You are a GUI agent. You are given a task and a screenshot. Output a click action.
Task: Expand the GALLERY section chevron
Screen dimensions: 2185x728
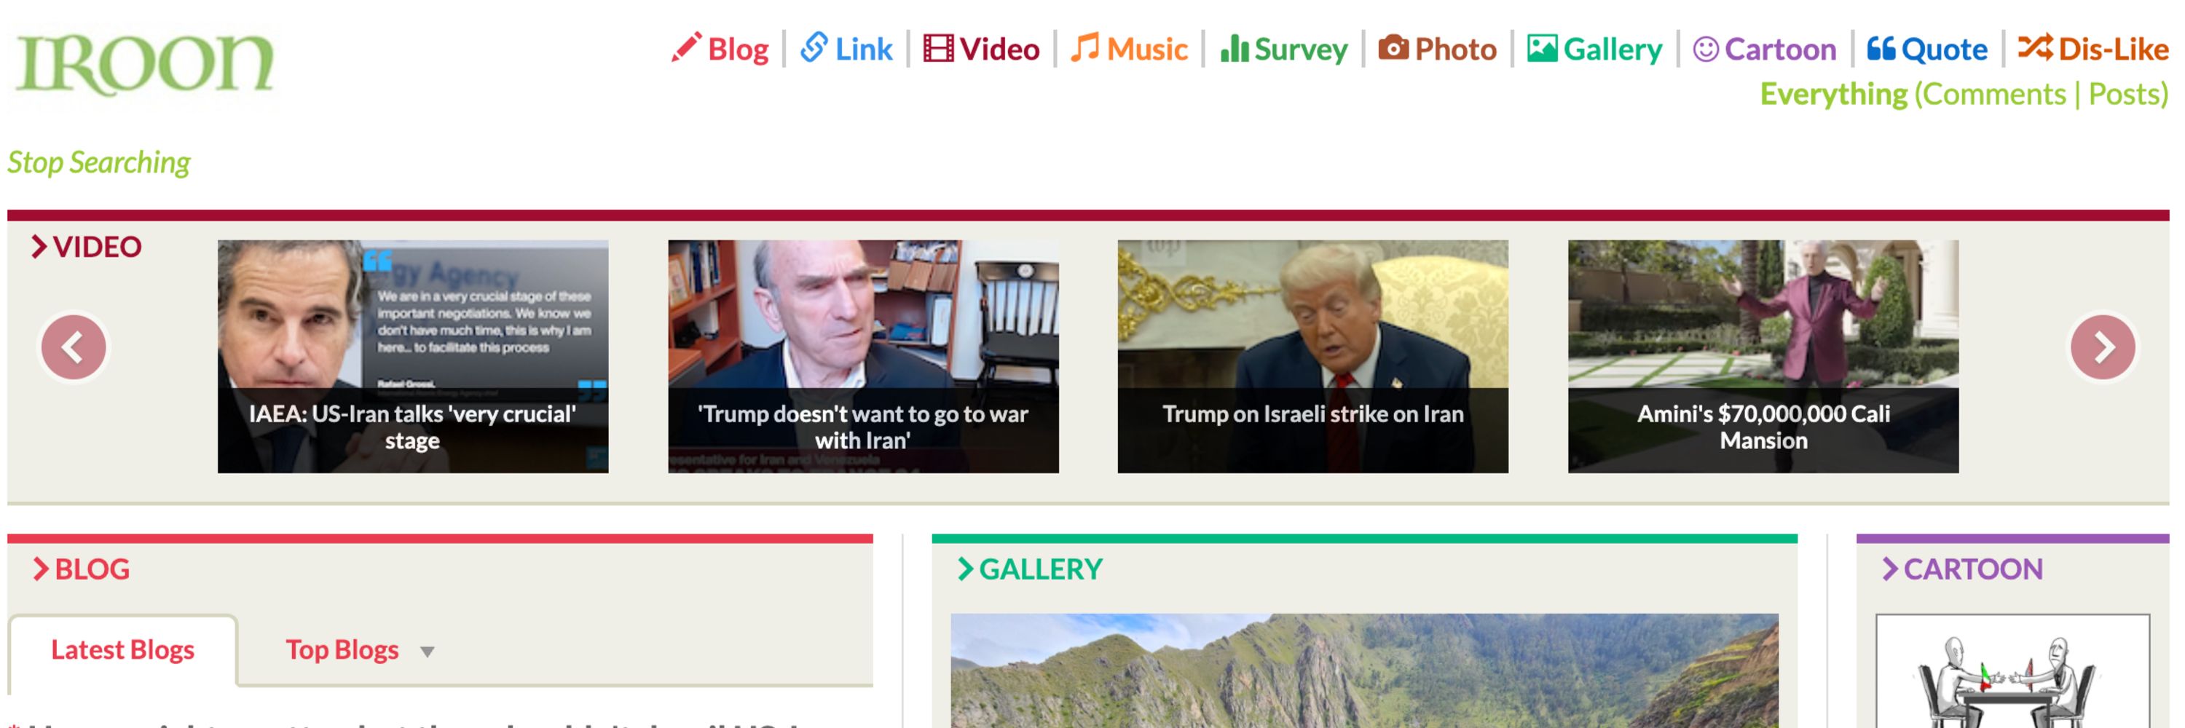tap(965, 569)
